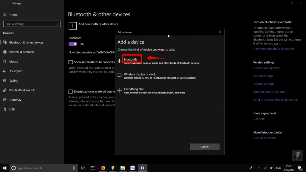This screenshot has height=172, width=306.
Task: Click the Cortana circle icon
Action: (13, 168)
